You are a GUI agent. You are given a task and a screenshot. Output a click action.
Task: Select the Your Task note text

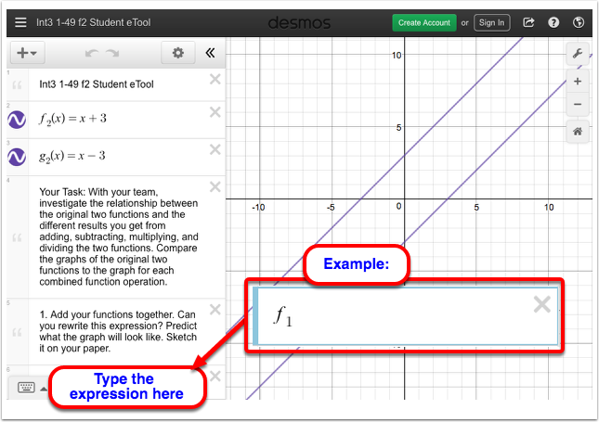[x=119, y=237]
